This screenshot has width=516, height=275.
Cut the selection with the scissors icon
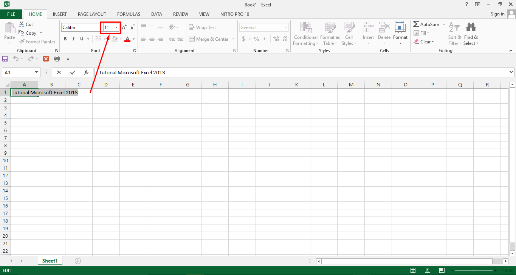pos(22,25)
